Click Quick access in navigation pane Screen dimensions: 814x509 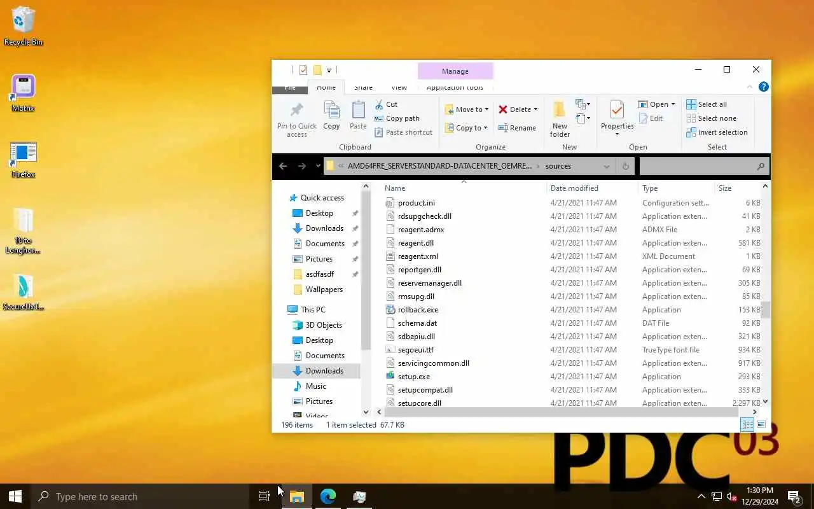point(322,198)
